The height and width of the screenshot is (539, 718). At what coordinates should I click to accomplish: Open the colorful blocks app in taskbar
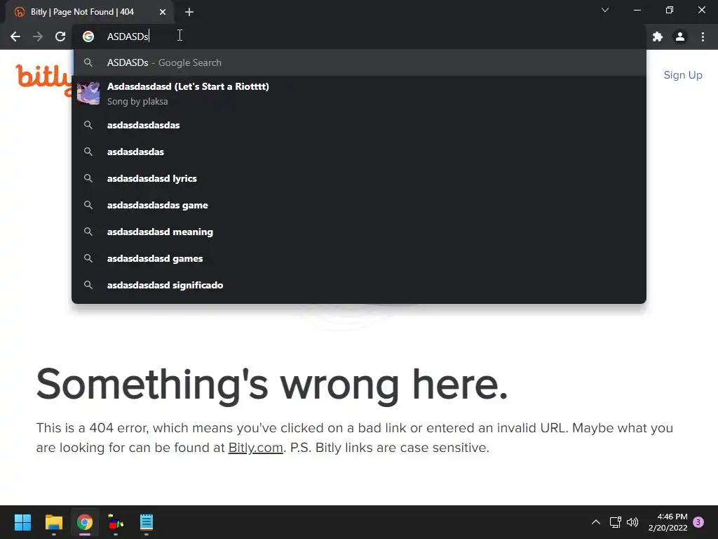point(116,522)
